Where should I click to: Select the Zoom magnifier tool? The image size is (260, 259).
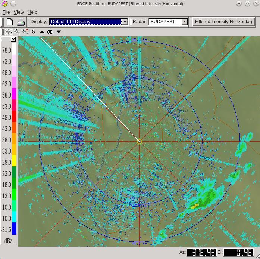tap(16, 31)
